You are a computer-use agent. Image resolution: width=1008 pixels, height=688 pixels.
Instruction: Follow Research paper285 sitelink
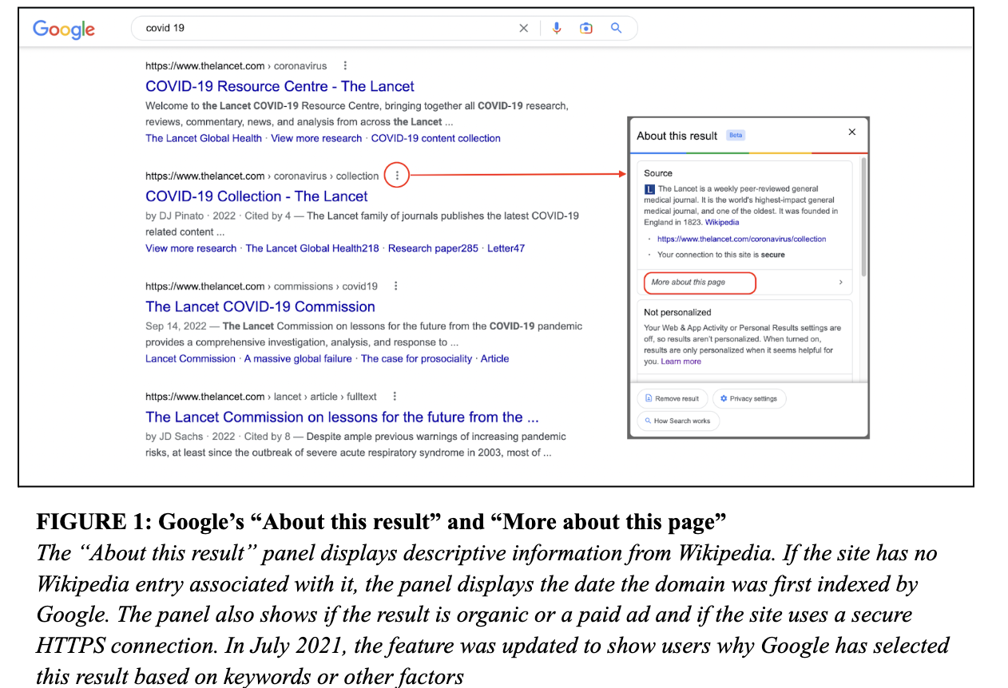point(433,248)
